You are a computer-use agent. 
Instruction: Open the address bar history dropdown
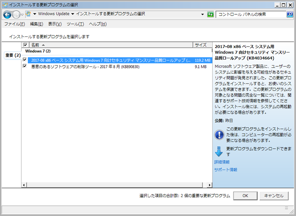click(203, 14)
